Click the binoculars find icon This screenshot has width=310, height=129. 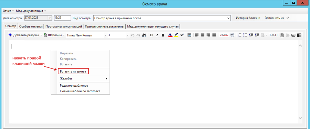coord(144,35)
